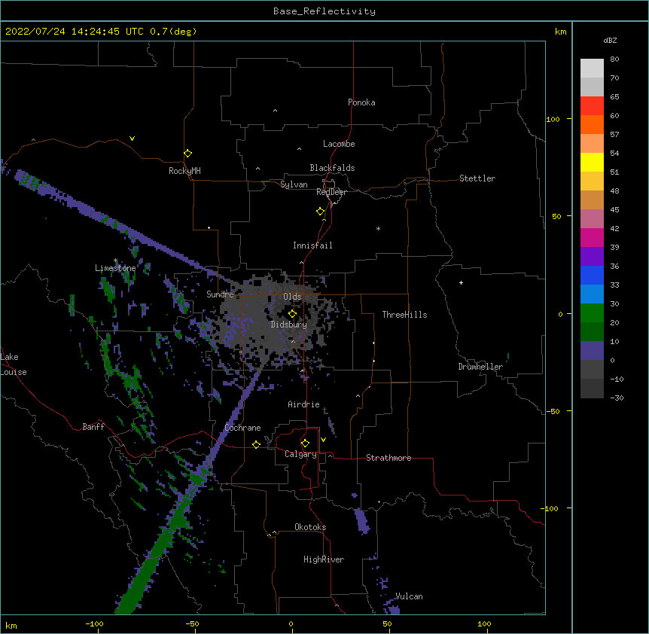Viewport: 649px width, 634px height.
Task: Select the violet 36-39 dBZ legend swatch
Action: tap(592, 257)
